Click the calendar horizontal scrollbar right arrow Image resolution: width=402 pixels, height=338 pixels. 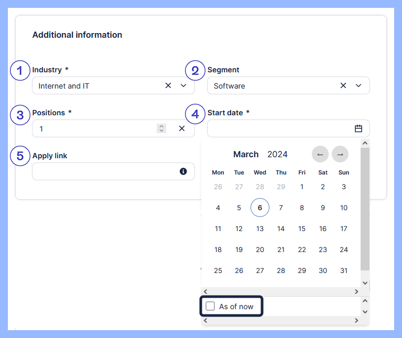point(356,291)
